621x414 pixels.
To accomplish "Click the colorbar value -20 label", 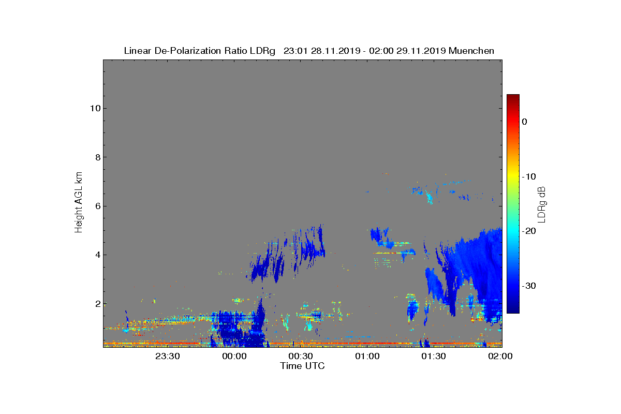I will coord(528,231).
